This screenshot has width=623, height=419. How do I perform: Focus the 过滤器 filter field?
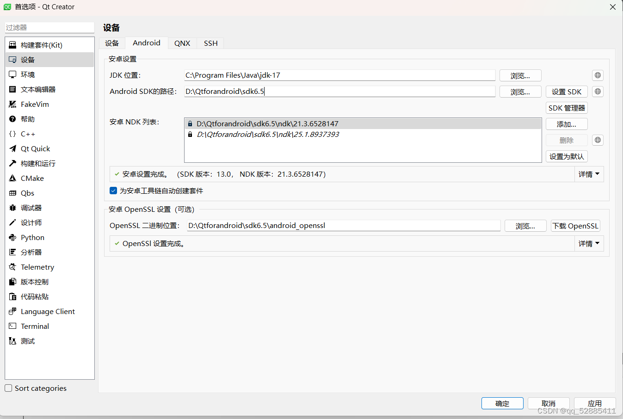pyautogui.click(x=49, y=27)
